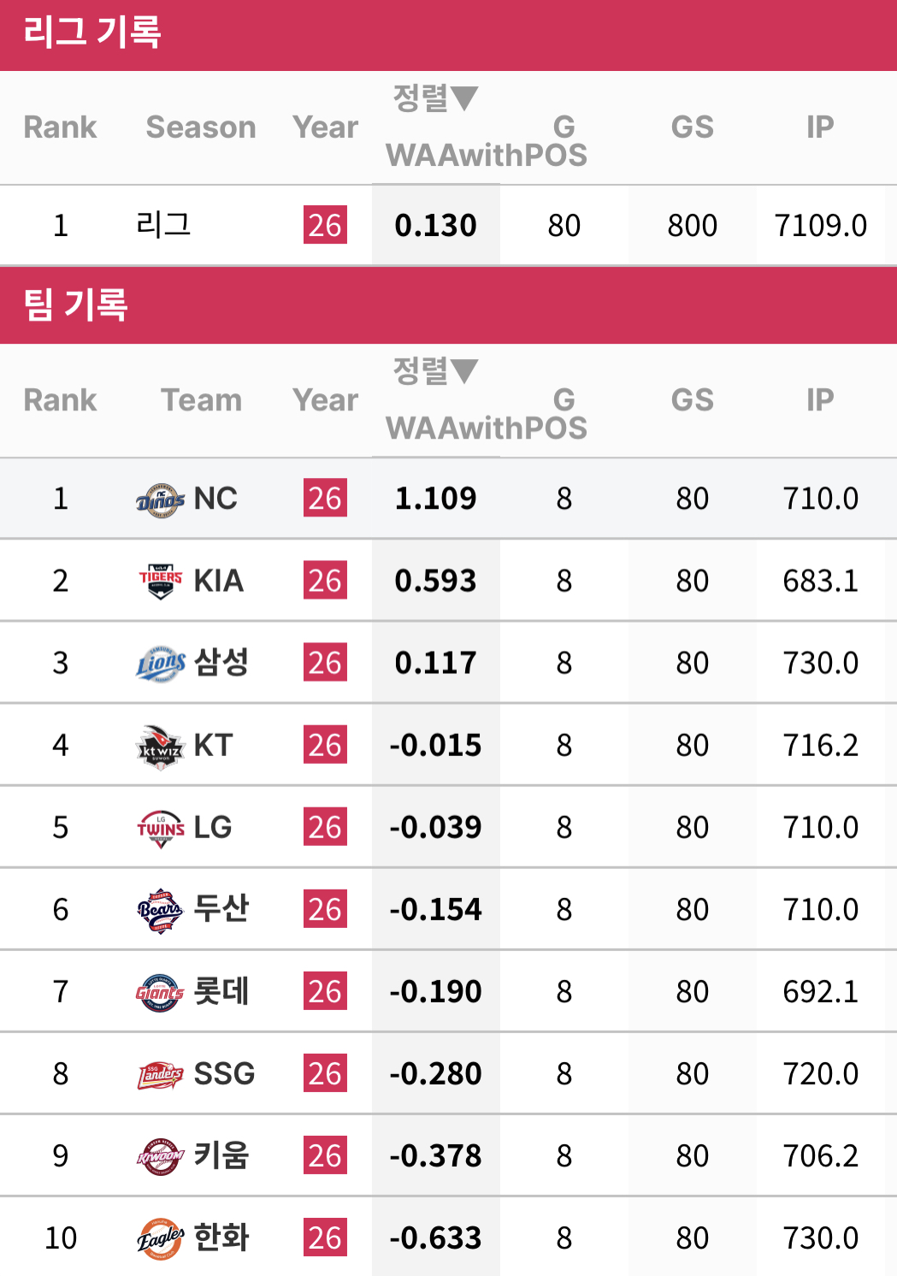The height and width of the screenshot is (1276, 897).
Task: Click the KIA Tigers team logo
Action: click(160, 582)
